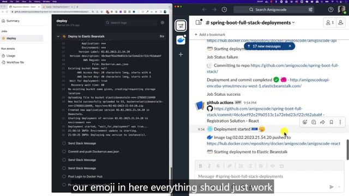This screenshot has height=196, width=349.
Task: Select the third Send Slack Message step
Action: [82, 168]
